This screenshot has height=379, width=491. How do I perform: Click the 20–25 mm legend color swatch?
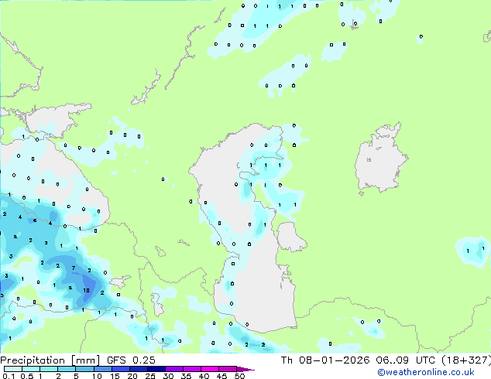pyautogui.click(x=138, y=369)
